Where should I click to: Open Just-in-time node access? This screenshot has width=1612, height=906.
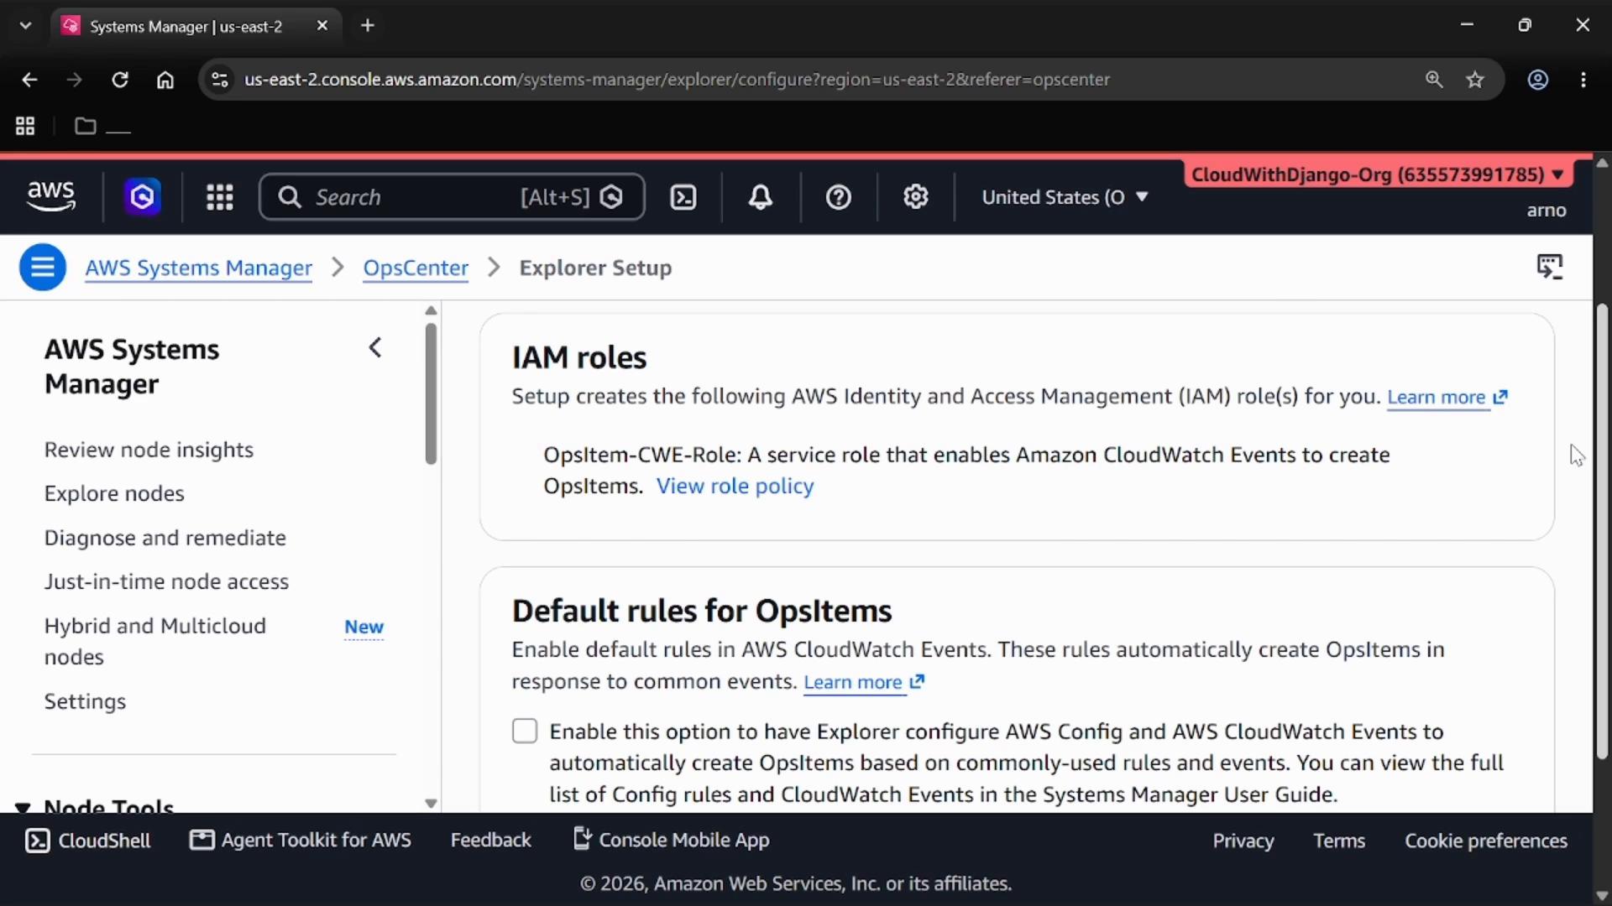click(166, 581)
